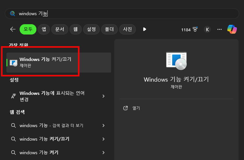Click the search icon beside web '켜기/끄기' suggestion
244x160 pixels.
click(14, 139)
